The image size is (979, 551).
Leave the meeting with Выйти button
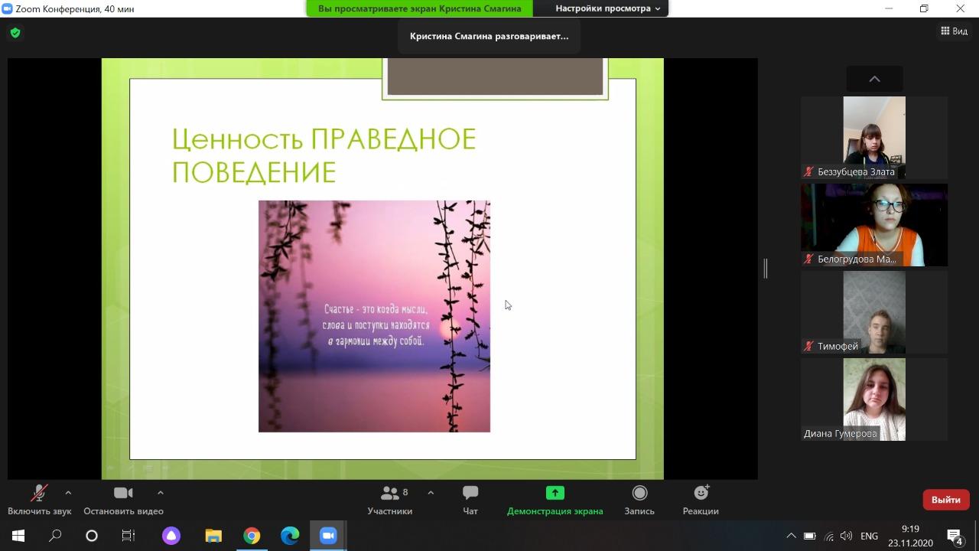pyautogui.click(x=945, y=500)
